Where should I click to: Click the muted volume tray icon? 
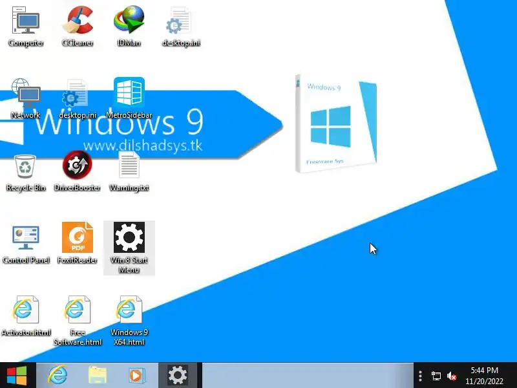(452, 376)
